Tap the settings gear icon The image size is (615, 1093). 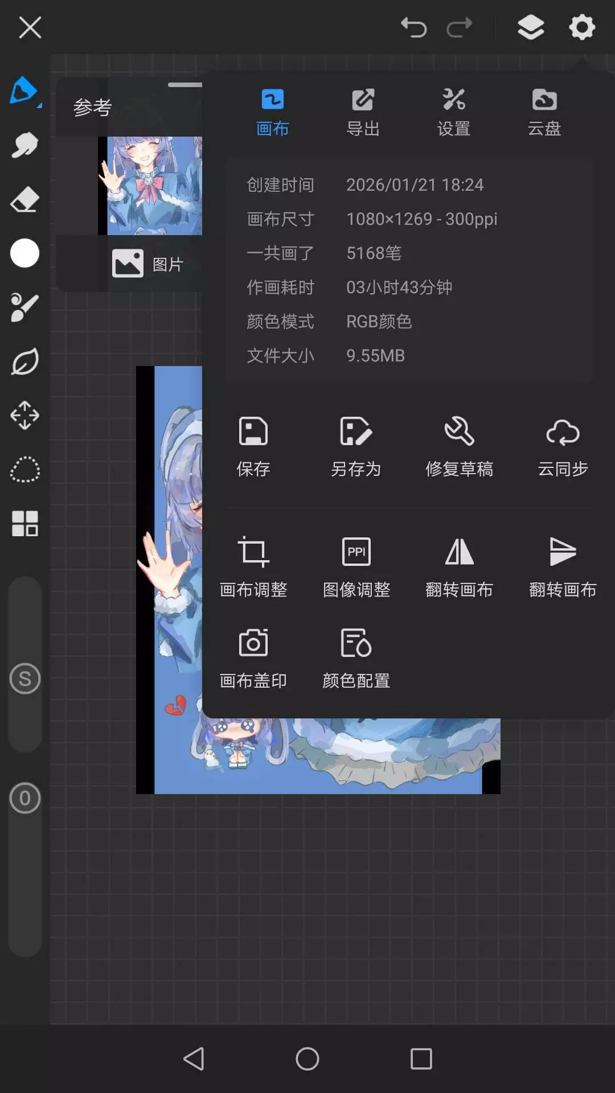click(582, 27)
